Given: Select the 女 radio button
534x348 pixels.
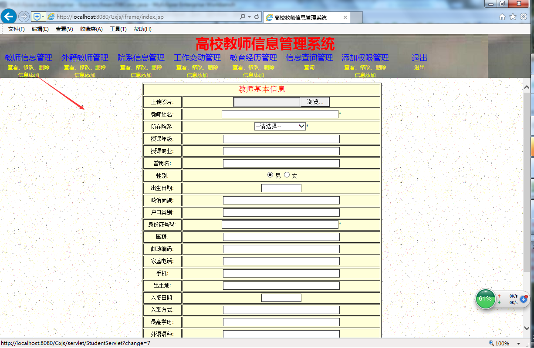Looking at the screenshot, I should (x=287, y=175).
